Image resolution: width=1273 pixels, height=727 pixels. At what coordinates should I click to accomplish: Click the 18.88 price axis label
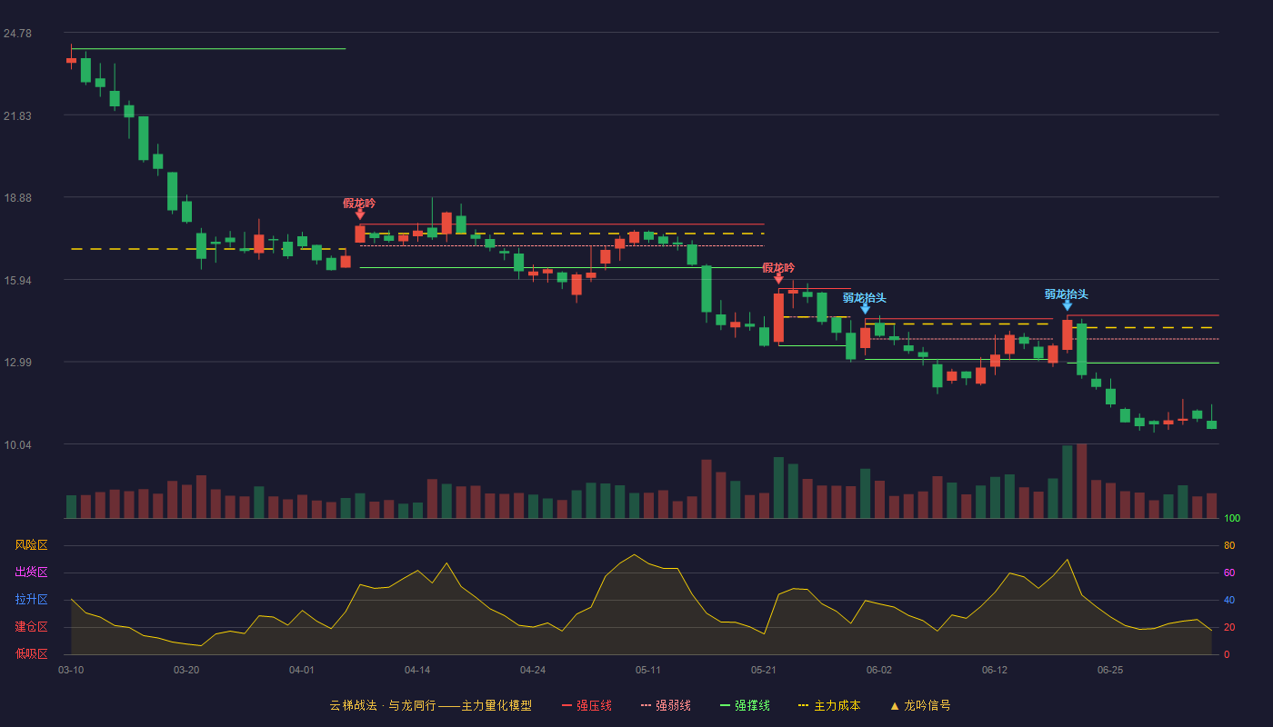pos(17,198)
